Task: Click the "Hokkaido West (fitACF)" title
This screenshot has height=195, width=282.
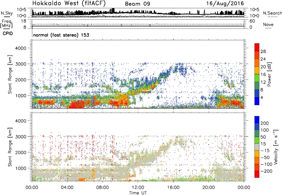Action: 69,3
